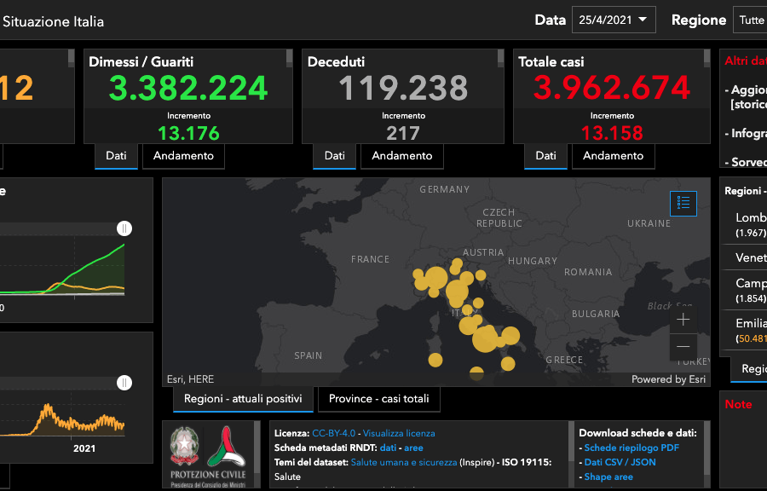Open the CC-BY-4.0 license link
This screenshot has width=767, height=491.
click(335, 433)
